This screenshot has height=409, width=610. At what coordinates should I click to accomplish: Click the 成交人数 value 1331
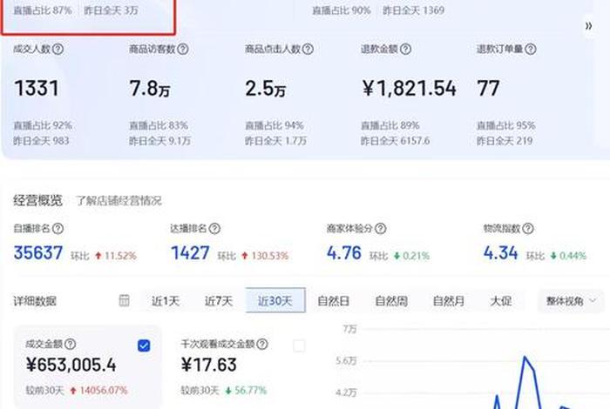coord(37,88)
